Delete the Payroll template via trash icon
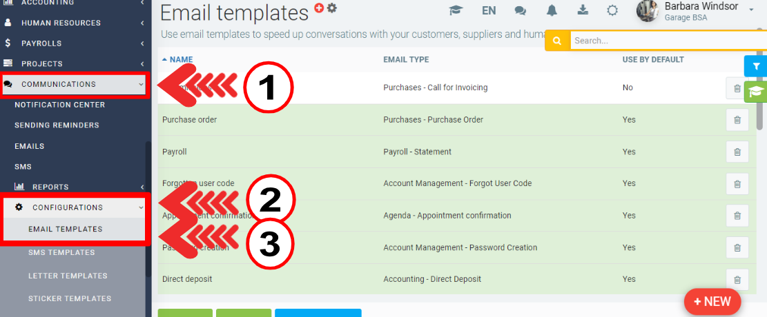This screenshot has height=317, width=767. click(737, 152)
